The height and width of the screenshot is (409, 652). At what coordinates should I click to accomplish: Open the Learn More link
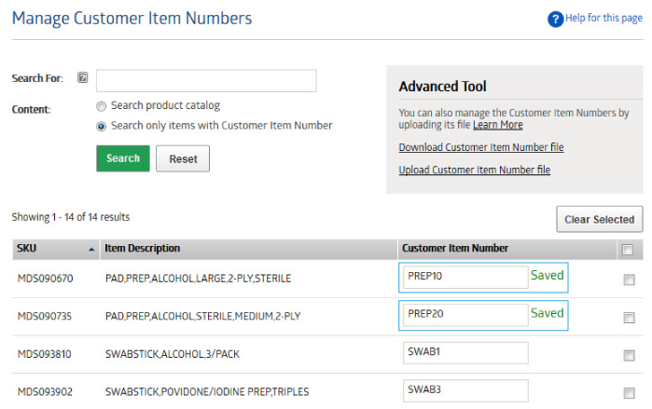tap(498, 125)
